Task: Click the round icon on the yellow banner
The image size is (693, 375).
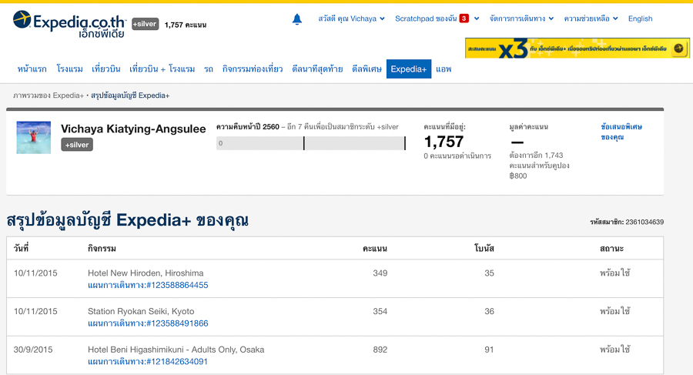Action: (x=679, y=49)
